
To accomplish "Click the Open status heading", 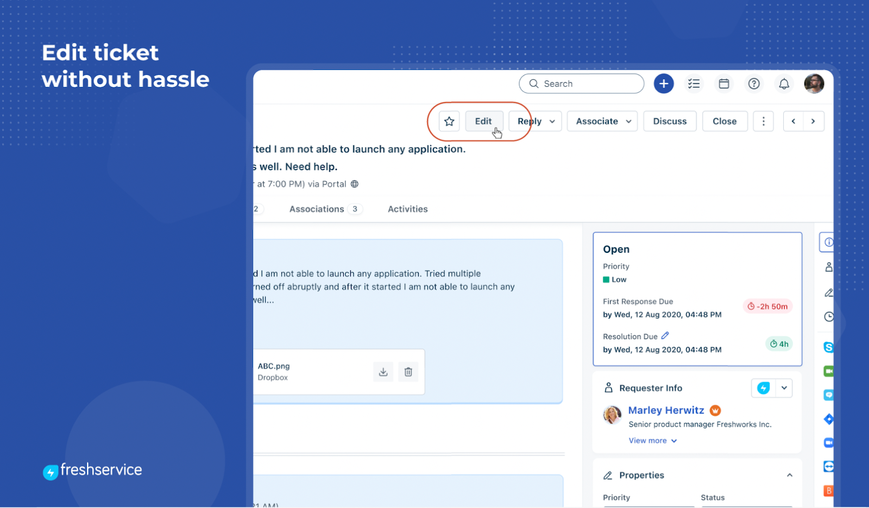I will [616, 249].
